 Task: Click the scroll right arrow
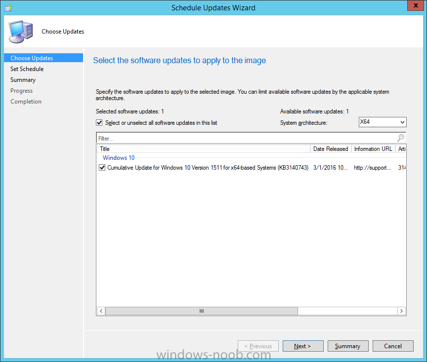[x=401, y=311]
